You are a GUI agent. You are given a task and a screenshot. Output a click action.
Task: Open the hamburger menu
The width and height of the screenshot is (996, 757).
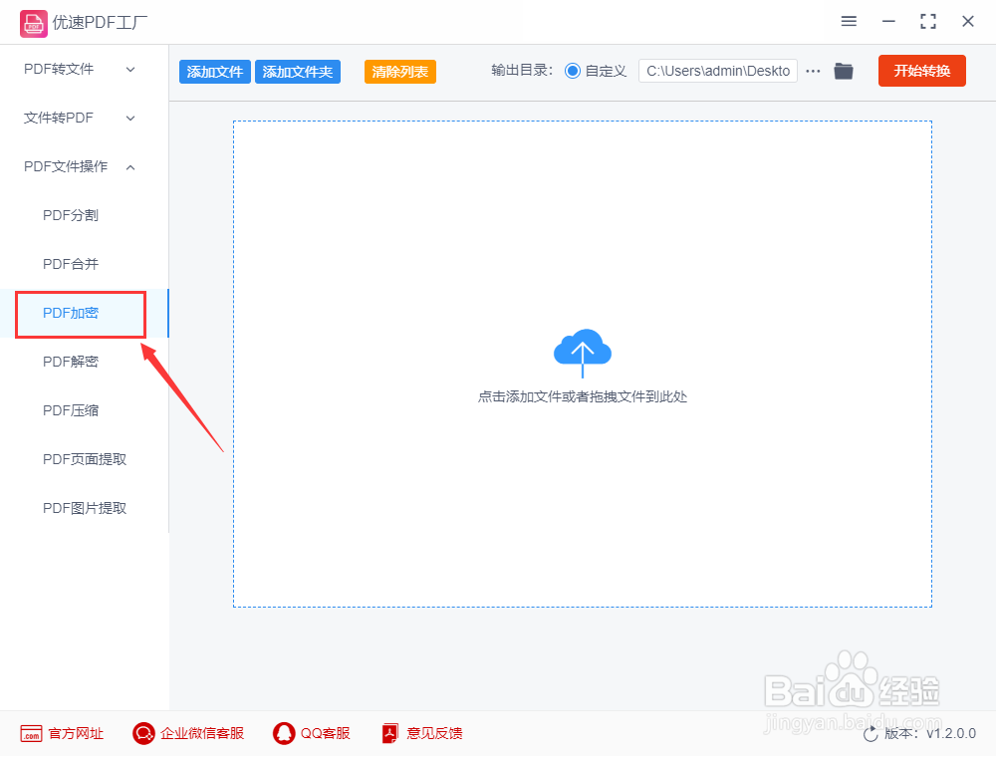pos(850,21)
